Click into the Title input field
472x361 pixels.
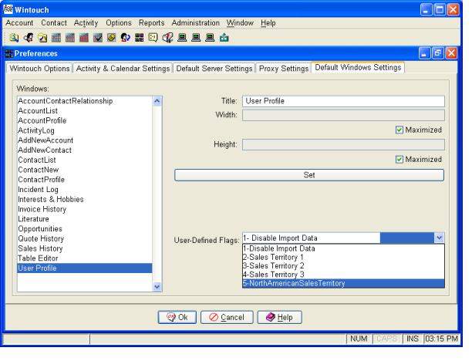[x=343, y=101]
